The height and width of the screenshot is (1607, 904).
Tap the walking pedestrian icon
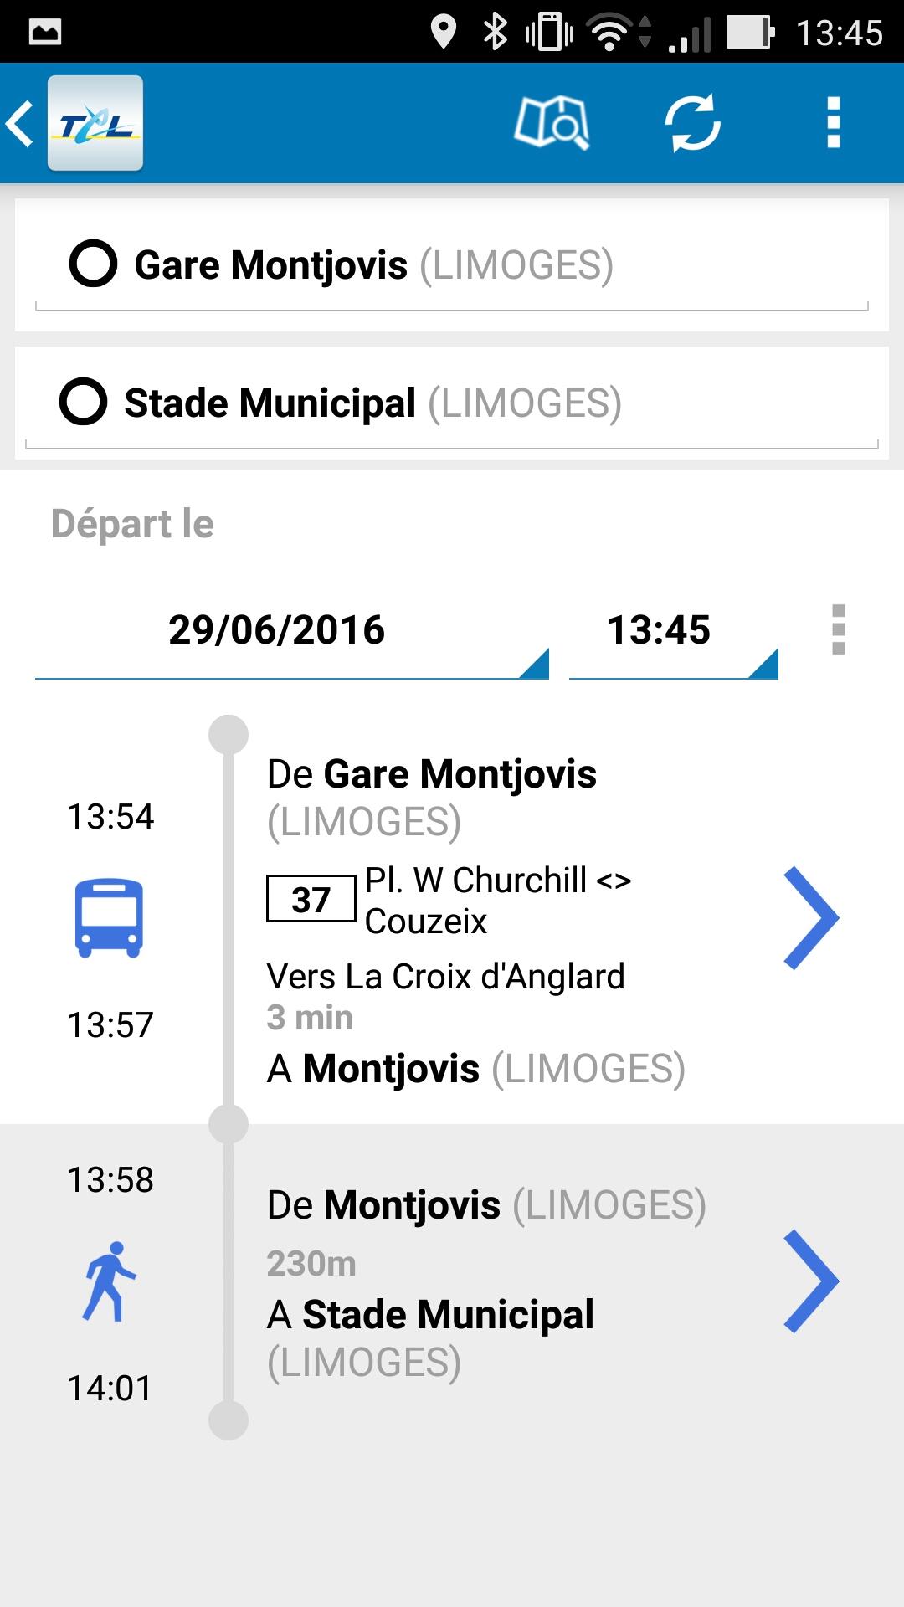[110, 1281]
